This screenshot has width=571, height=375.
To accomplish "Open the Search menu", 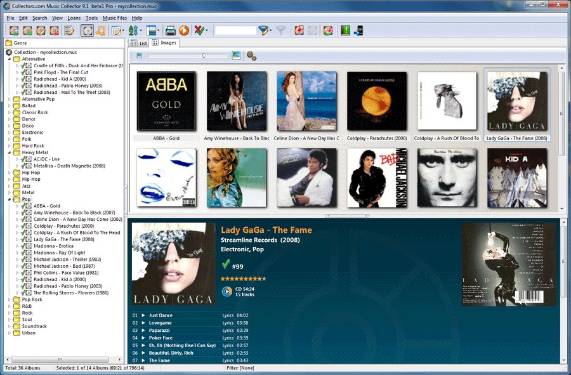I will (40, 18).
